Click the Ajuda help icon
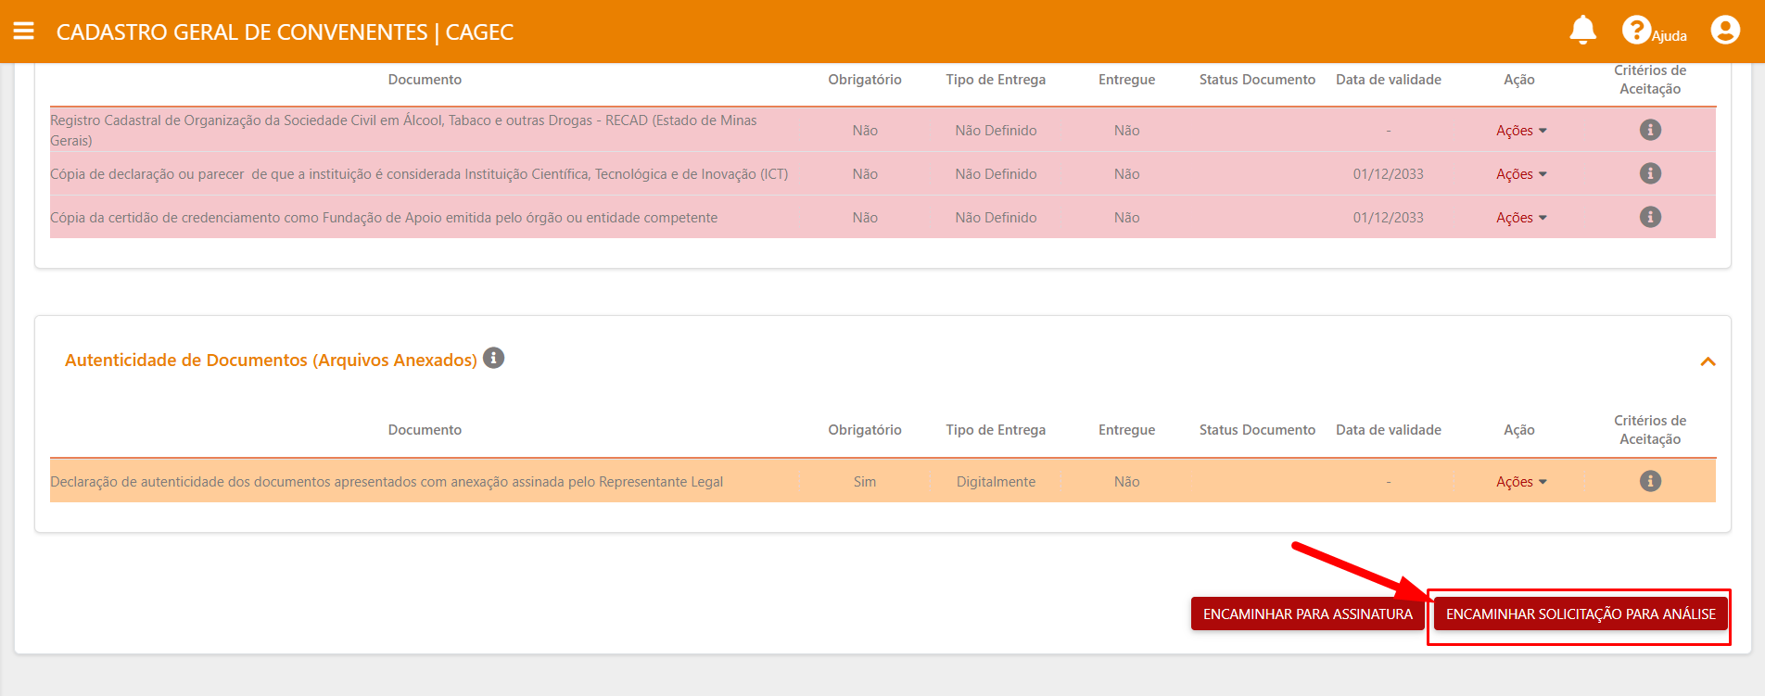This screenshot has width=1765, height=696. pyautogui.click(x=1636, y=31)
